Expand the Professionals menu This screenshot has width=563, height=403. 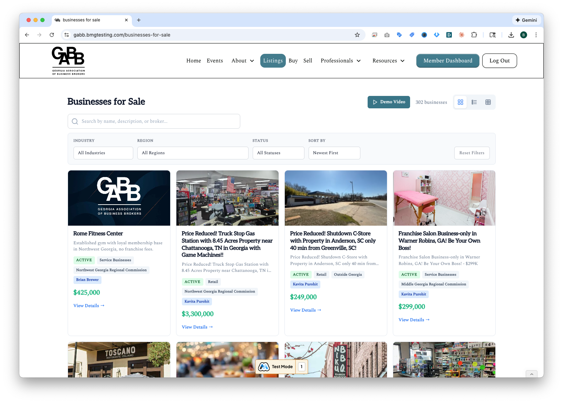(341, 61)
